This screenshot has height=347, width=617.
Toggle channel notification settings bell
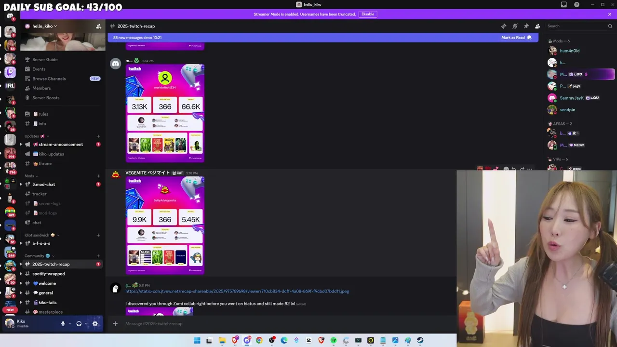tap(515, 26)
